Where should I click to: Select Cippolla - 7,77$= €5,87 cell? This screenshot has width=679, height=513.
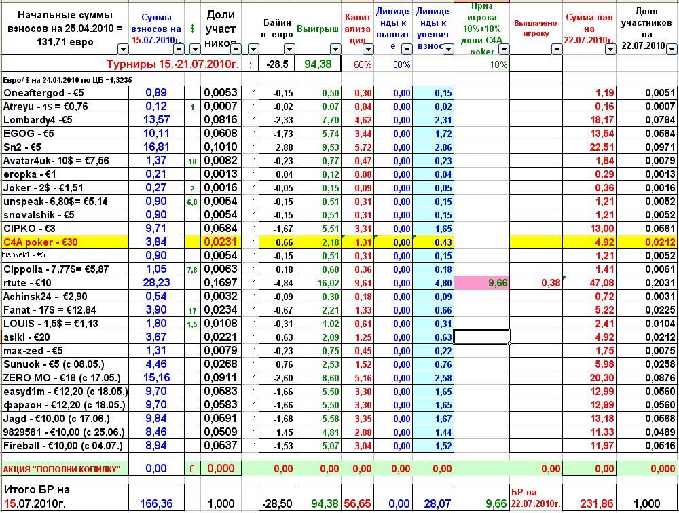click(65, 269)
